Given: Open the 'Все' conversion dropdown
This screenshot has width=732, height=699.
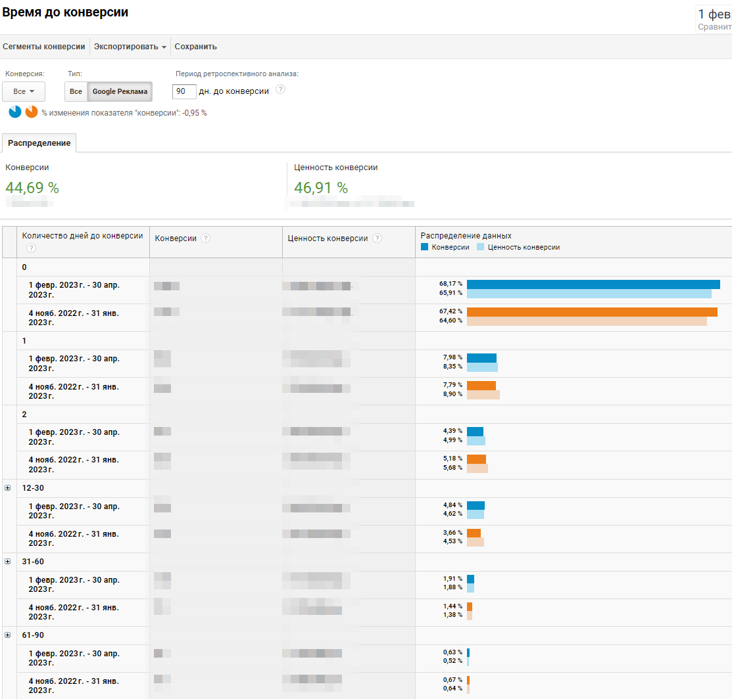Looking at the screenshot, I should 24,91.
